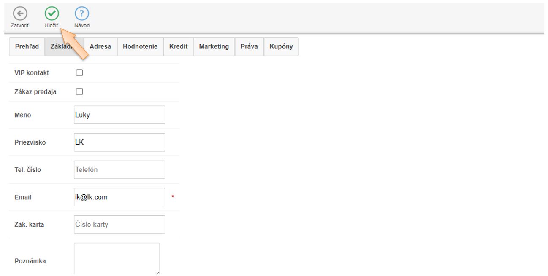Switch to the Kredit tab
This screenshot has width=548, height=276.
tap(178, 47)
